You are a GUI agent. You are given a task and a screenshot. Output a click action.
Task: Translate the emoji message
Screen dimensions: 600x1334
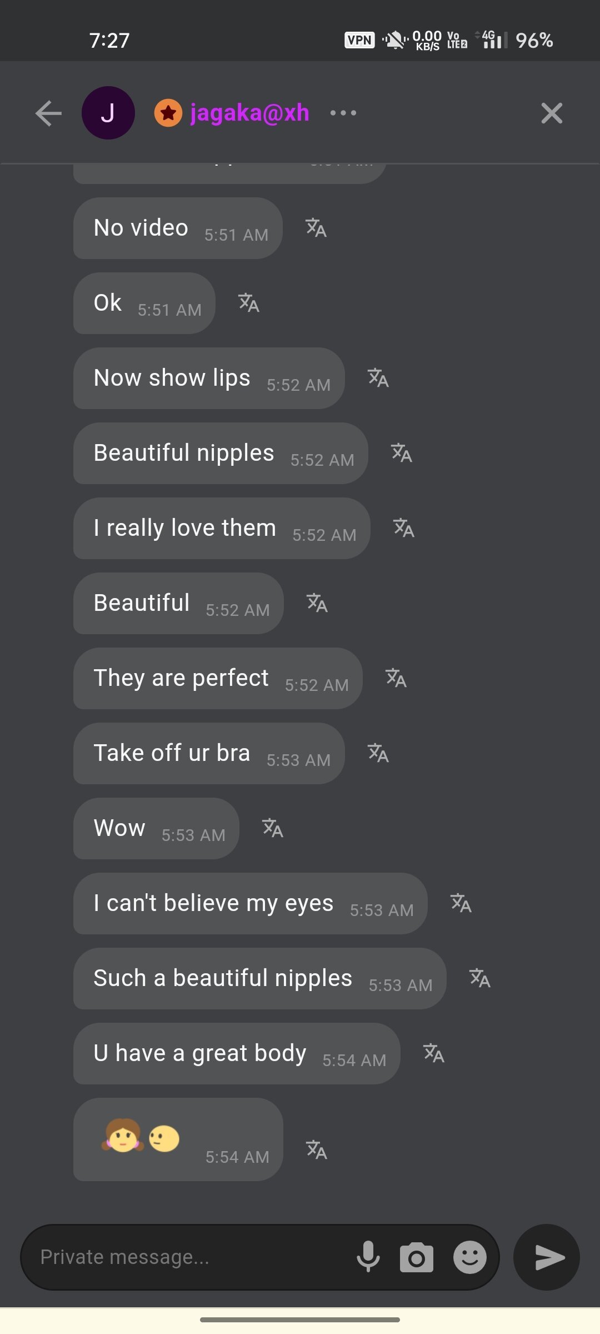(x=317, y=1149)
